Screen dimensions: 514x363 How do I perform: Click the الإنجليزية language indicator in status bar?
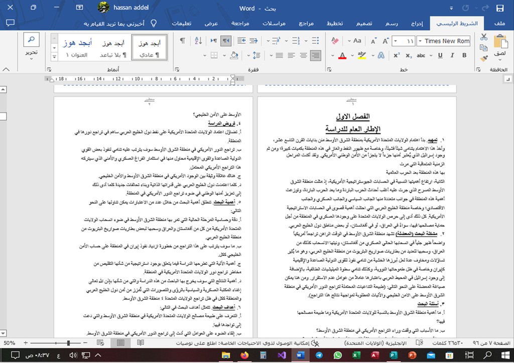coord(375,343)
